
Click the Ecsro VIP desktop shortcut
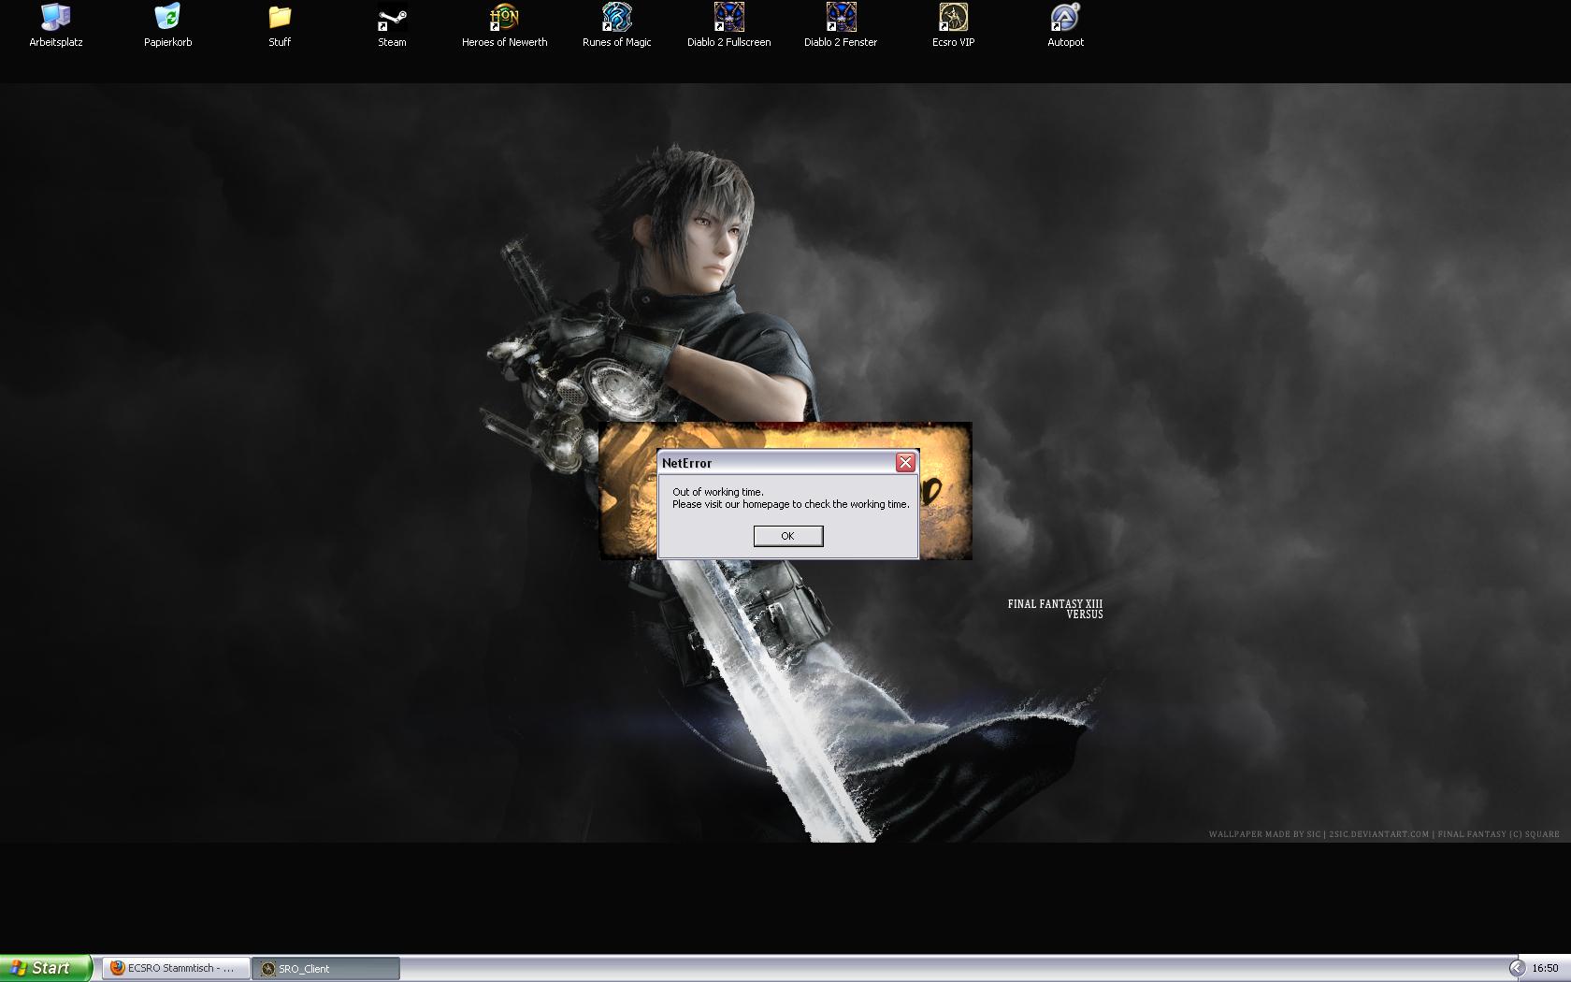tap(953, 19)
